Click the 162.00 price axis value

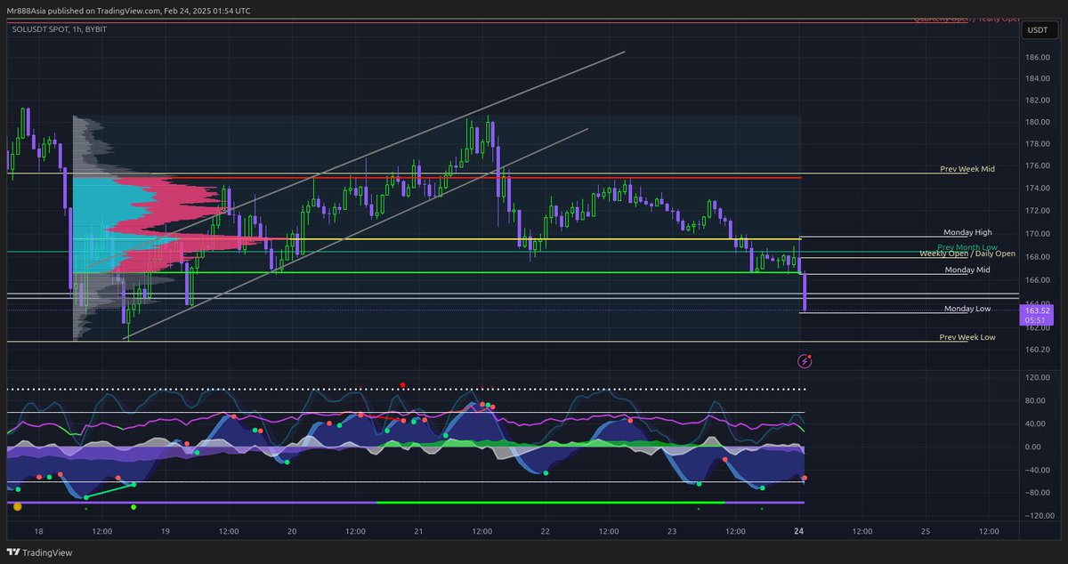click(1037, 327)
